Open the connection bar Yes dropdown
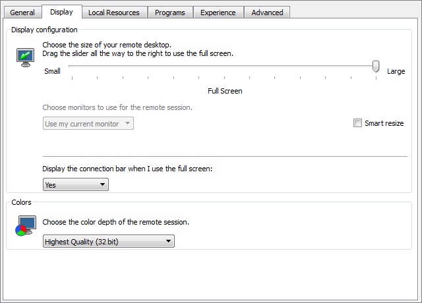Viewport: 422px width, 303px height. (75, 185)
